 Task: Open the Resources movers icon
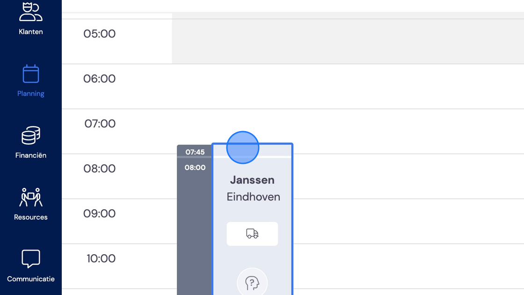[31, 197]
